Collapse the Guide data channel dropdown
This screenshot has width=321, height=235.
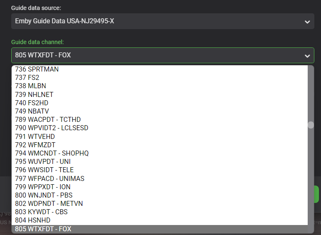(163, 55)
